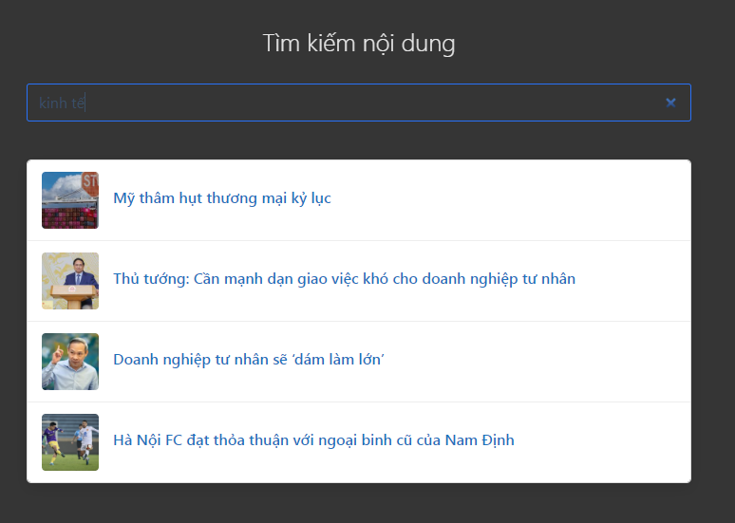This screenshot has height=523, width=735.
Task: Click the search input containing 'kinh tế'
Action: [x=359, y=103]
